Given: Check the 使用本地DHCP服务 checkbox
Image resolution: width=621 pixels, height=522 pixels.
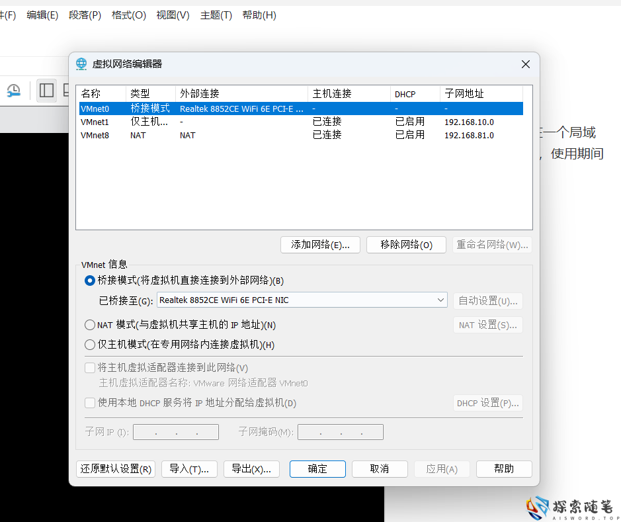Looking at the screenshot, I should (x=89, y=402).
